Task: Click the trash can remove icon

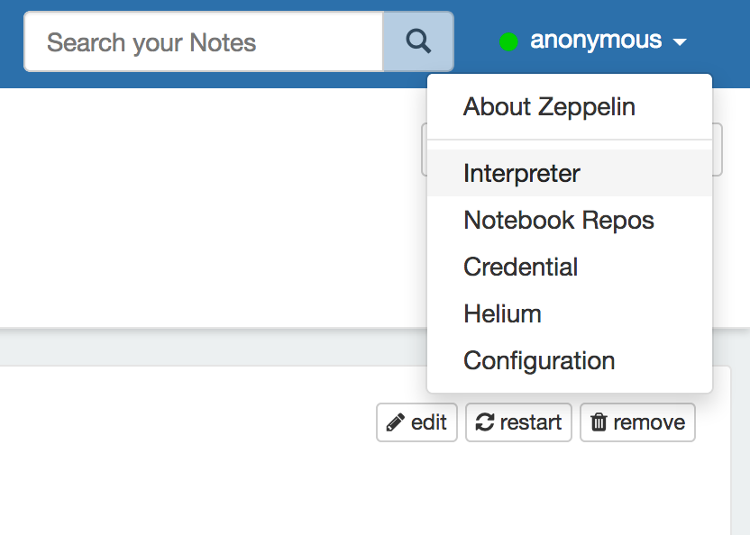Action: point(599,422)
